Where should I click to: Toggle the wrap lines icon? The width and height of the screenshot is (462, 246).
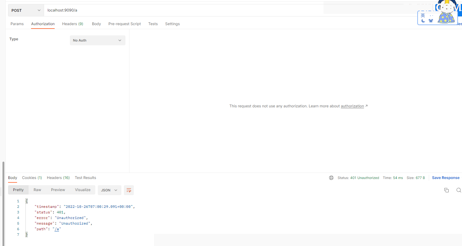[129, 190]
